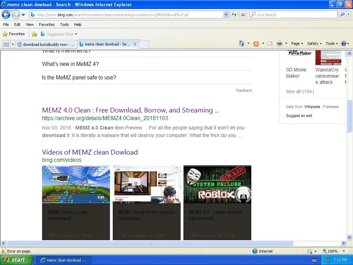Open the Edit menu
353x265 pixels.
[17, 24]
